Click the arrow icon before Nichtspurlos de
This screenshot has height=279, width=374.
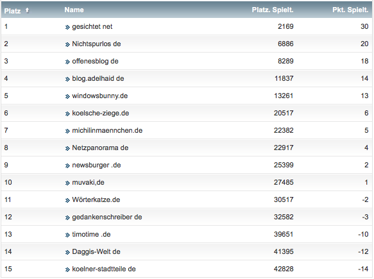point(67,45)
